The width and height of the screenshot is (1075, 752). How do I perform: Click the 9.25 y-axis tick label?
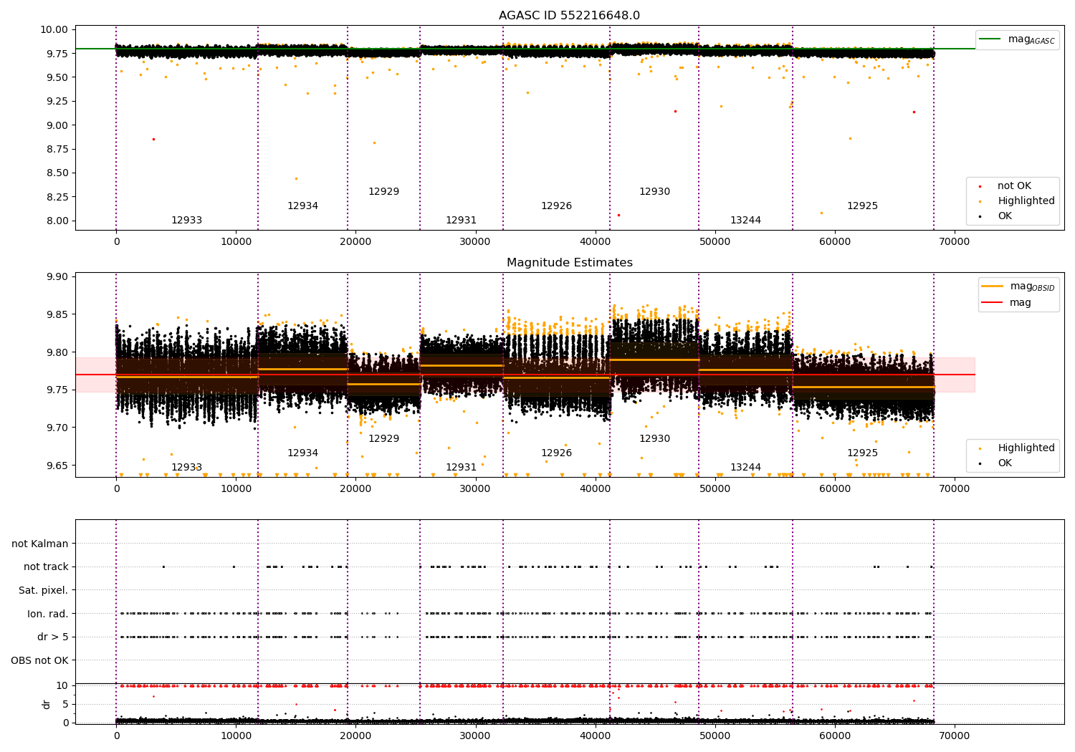click(57, 101)
